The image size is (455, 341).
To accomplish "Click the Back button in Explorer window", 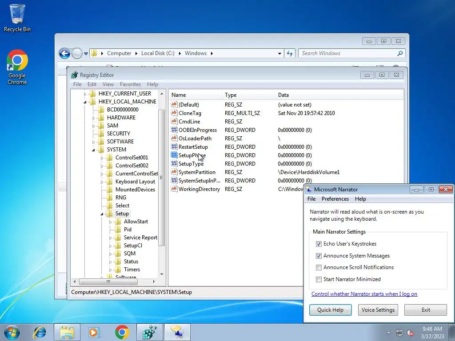I will (x=64, y=53).
